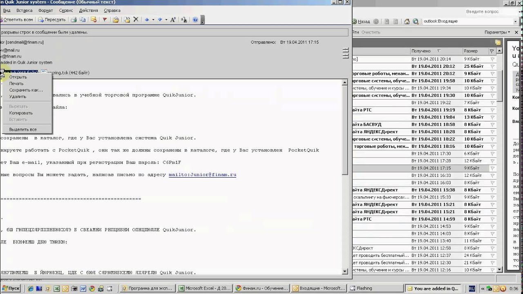
Task: Click the flag status column header
Action: point(492,51)
